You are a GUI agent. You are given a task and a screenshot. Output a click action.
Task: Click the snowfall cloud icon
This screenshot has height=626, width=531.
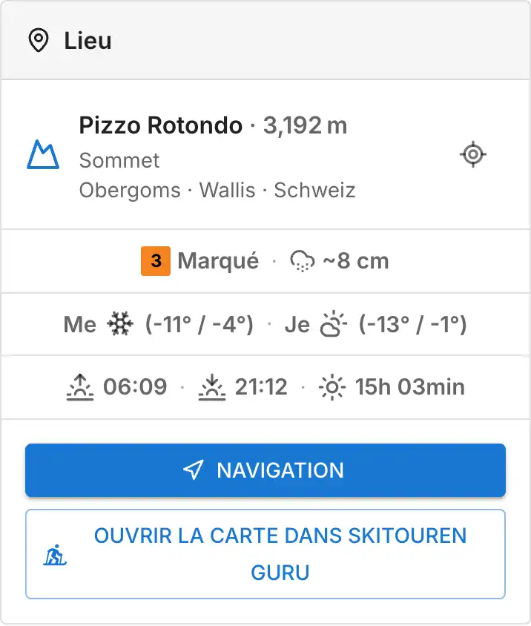(303, 262)
